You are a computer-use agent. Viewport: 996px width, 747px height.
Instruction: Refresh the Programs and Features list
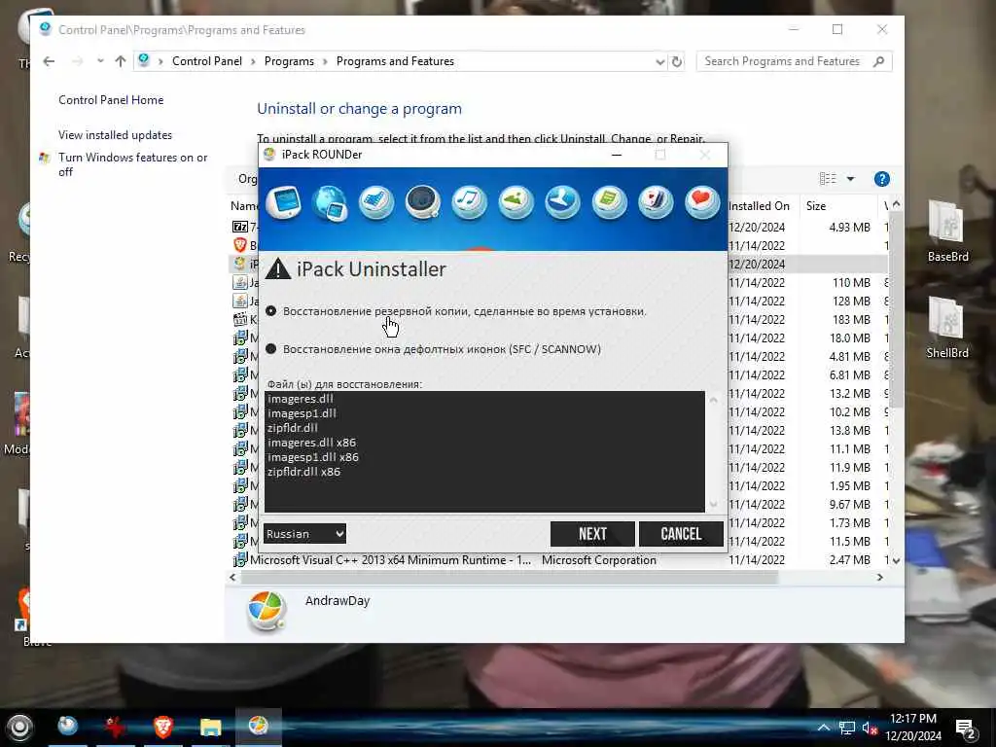[x=677, y=61]
